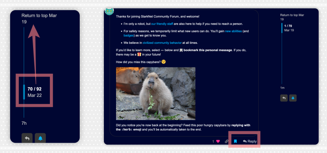Click 'Return to top Mar 19' in the left panel

coord(39,18)
